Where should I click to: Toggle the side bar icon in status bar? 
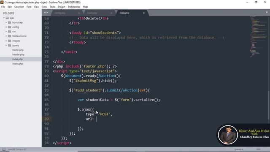[x=4, y=149]
